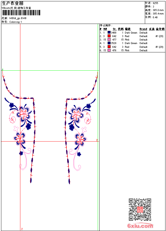The width and height of the screenshot is (166, 231).
Task: Click the stitch count '477' in row 3
Action: 114,40
